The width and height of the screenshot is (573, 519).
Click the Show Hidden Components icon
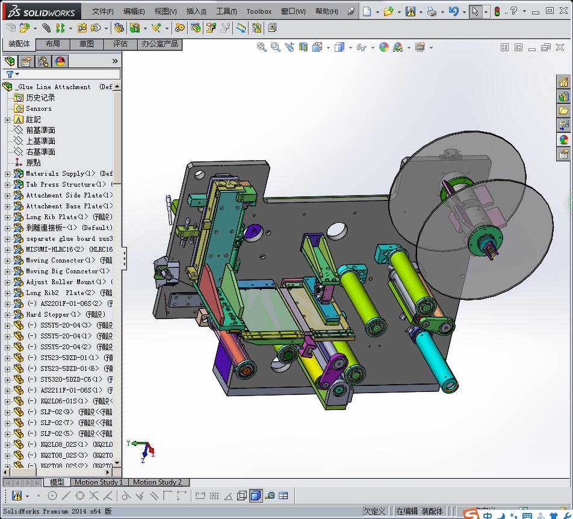[119, 28]
